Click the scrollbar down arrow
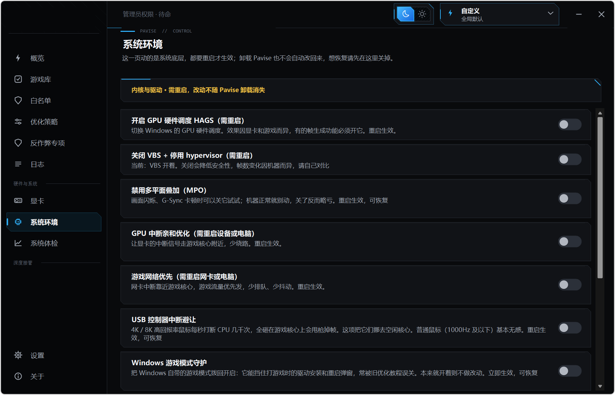This screenshot has width=615, height=395. point(600,386)
